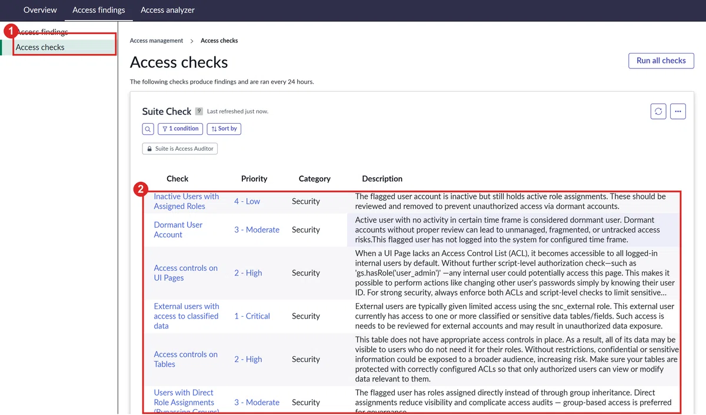Click the Check column header
706x415 pixels.
click(x=178, y=178)
